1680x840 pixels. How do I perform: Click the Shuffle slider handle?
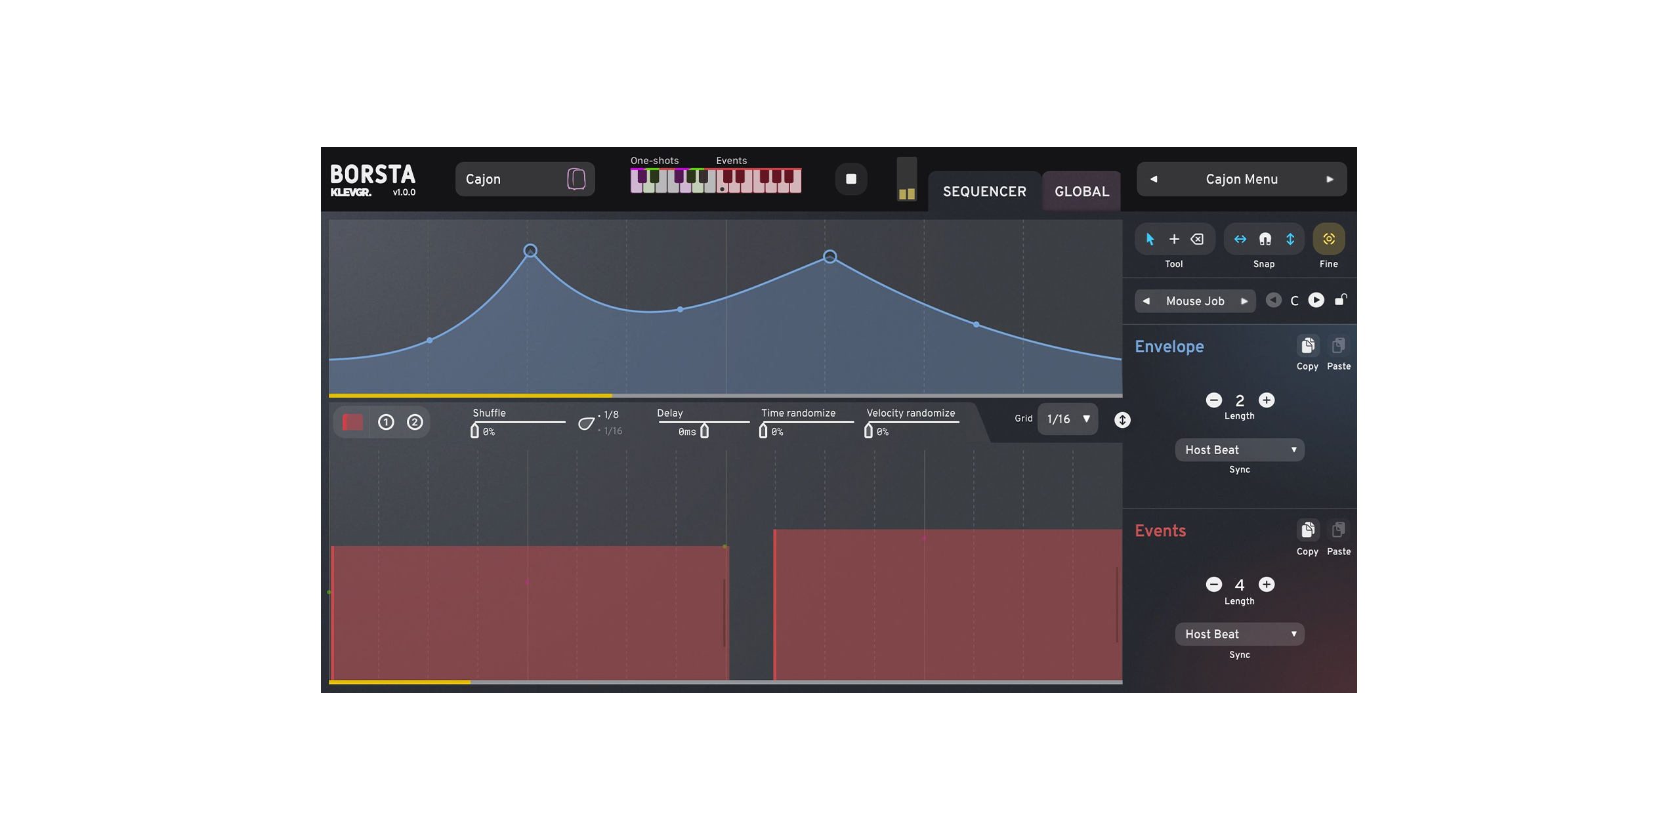[x=474, y=431]
